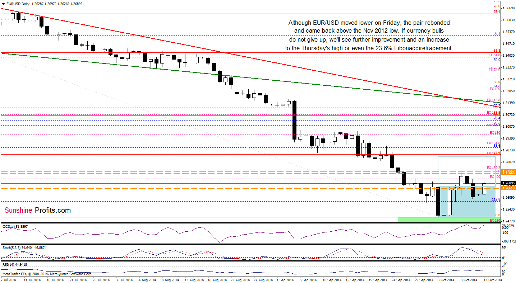Viewport: 516px width, 283px height.
Task: Click the 1.34710 price axis label
Action: tap(509, 43)
